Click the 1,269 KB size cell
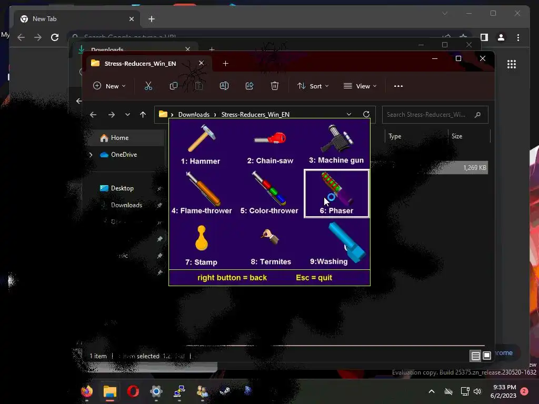The height and width of the screenshot is (404, 539). pyautogui.click(x=475, y=168)
